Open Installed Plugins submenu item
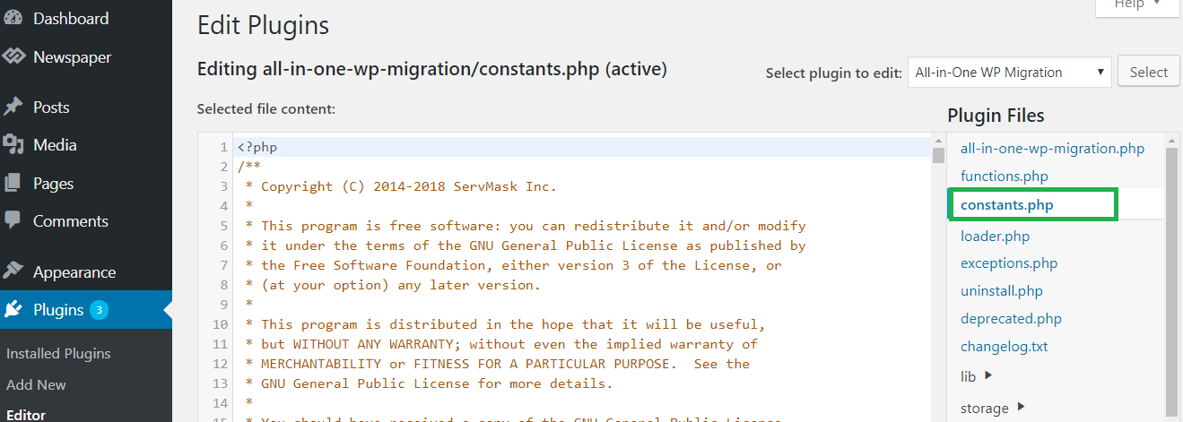The width and height of the screenshot is (1183, 422). click(x=58, y=354)
